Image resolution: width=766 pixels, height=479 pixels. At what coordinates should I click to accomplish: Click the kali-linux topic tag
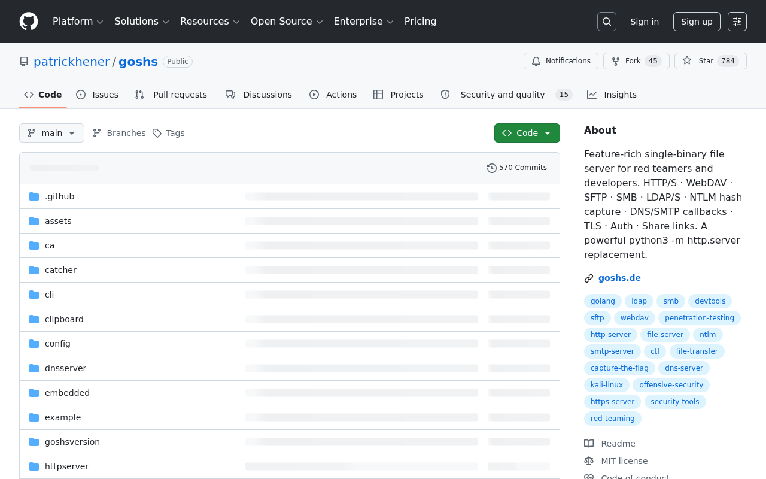(x=607, y=385)
